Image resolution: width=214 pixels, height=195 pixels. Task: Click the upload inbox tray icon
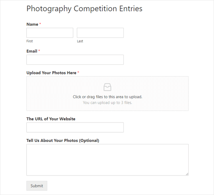click(107, 87)
